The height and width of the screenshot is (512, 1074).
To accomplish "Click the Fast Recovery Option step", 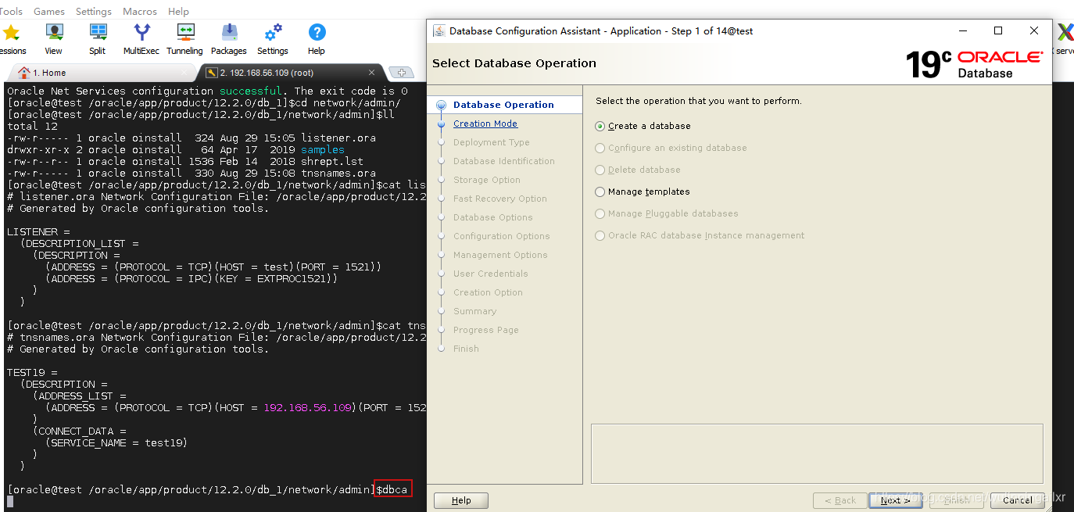I will (500, 199).
